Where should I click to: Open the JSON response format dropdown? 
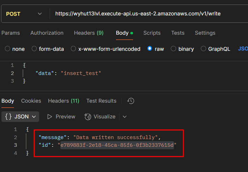click(20, 117)
